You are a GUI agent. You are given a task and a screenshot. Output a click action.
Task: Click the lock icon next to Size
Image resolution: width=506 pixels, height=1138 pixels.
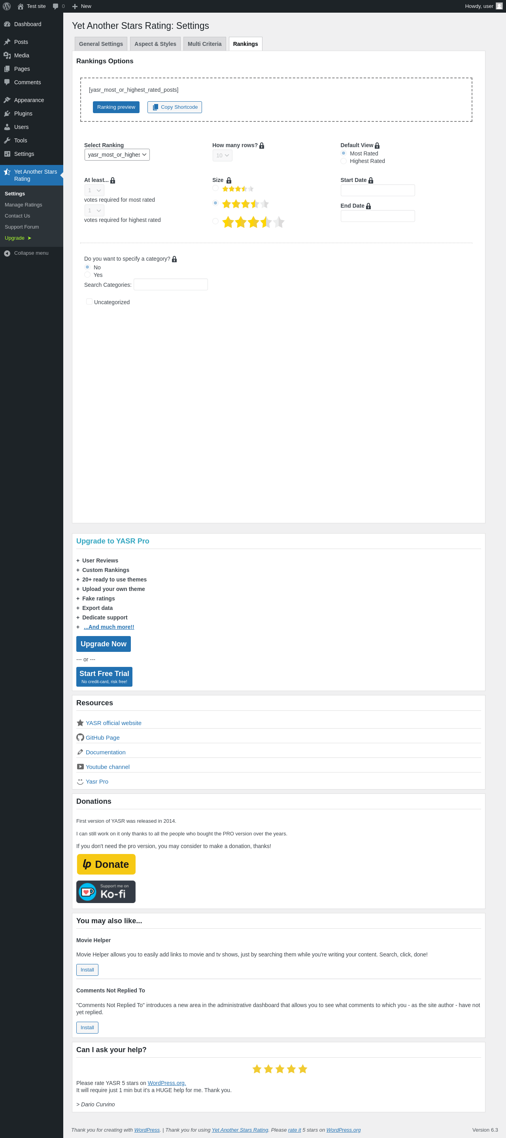click(229, 180)
